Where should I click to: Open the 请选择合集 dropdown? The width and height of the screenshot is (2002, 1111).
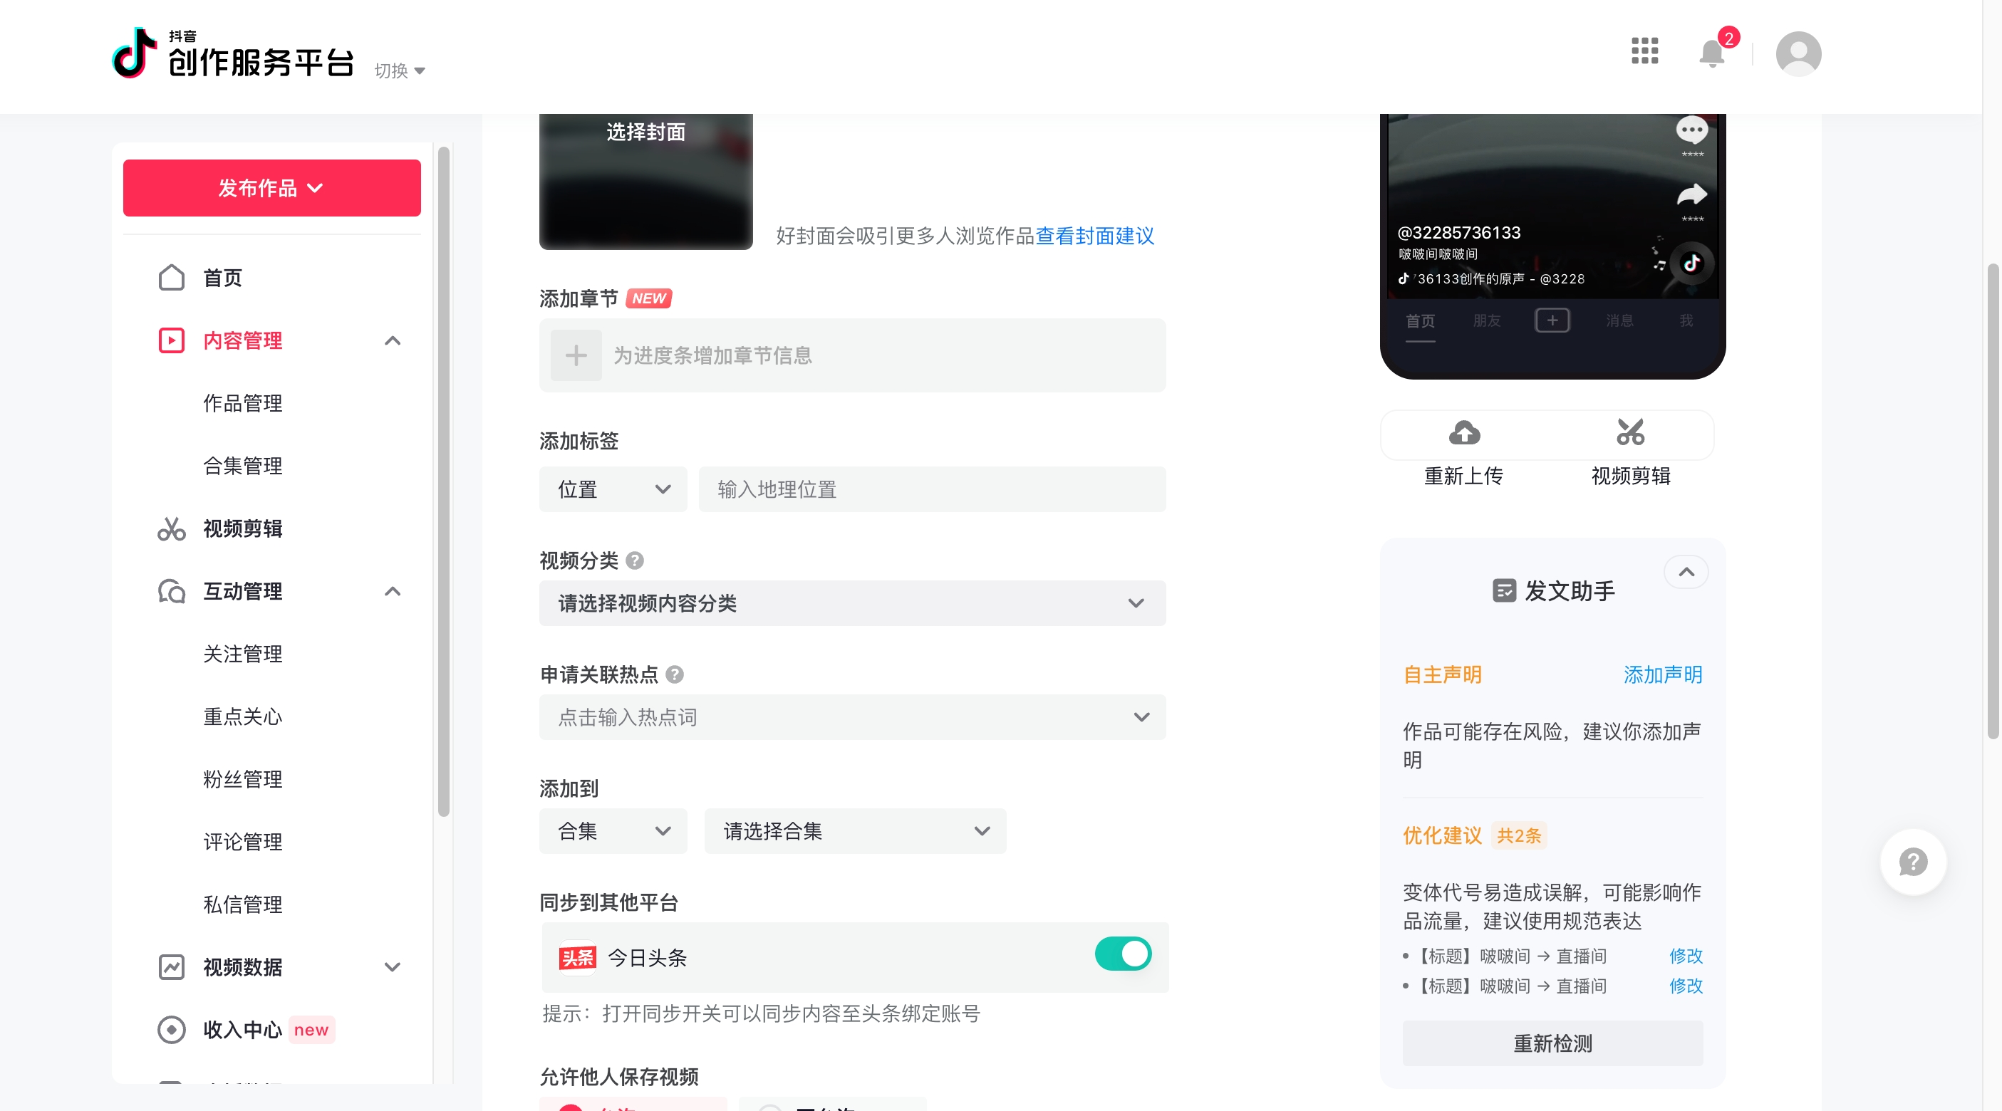855,831
